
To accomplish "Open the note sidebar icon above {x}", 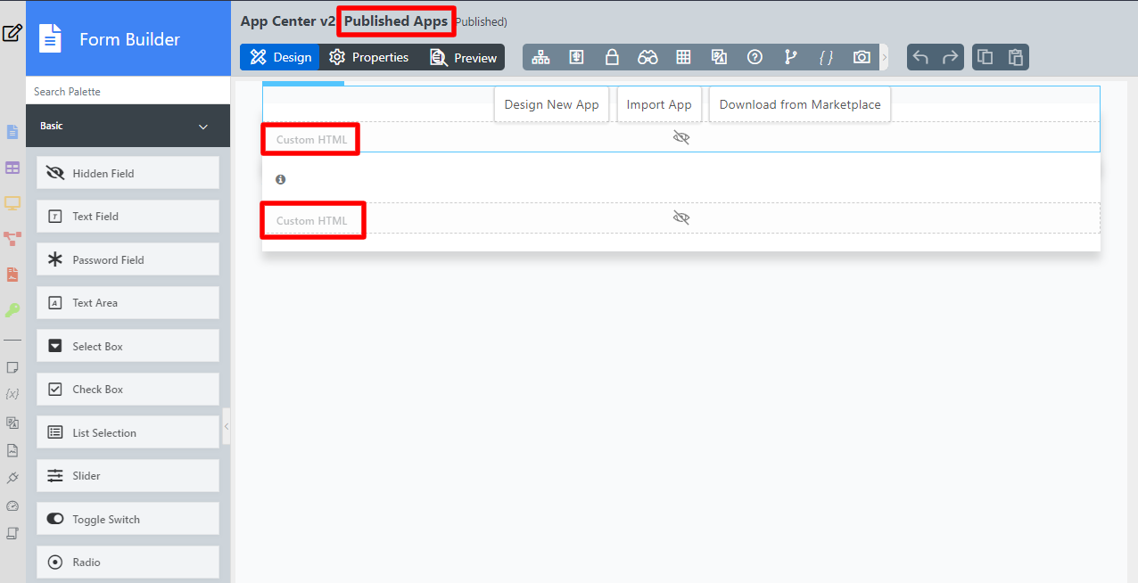I will 12,367.
